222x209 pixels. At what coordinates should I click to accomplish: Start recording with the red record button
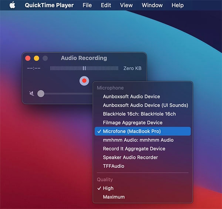(84, 81)
